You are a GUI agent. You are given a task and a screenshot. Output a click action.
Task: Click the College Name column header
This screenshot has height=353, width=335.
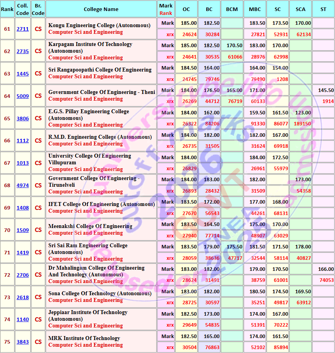(x=101, y=9)
